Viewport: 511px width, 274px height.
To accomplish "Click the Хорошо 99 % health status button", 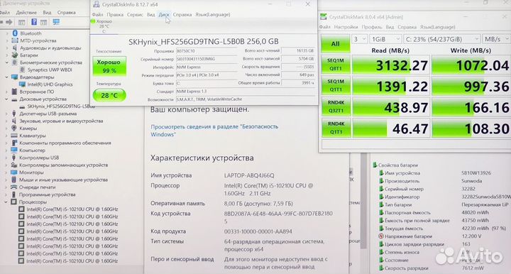I will coord(109,66).
